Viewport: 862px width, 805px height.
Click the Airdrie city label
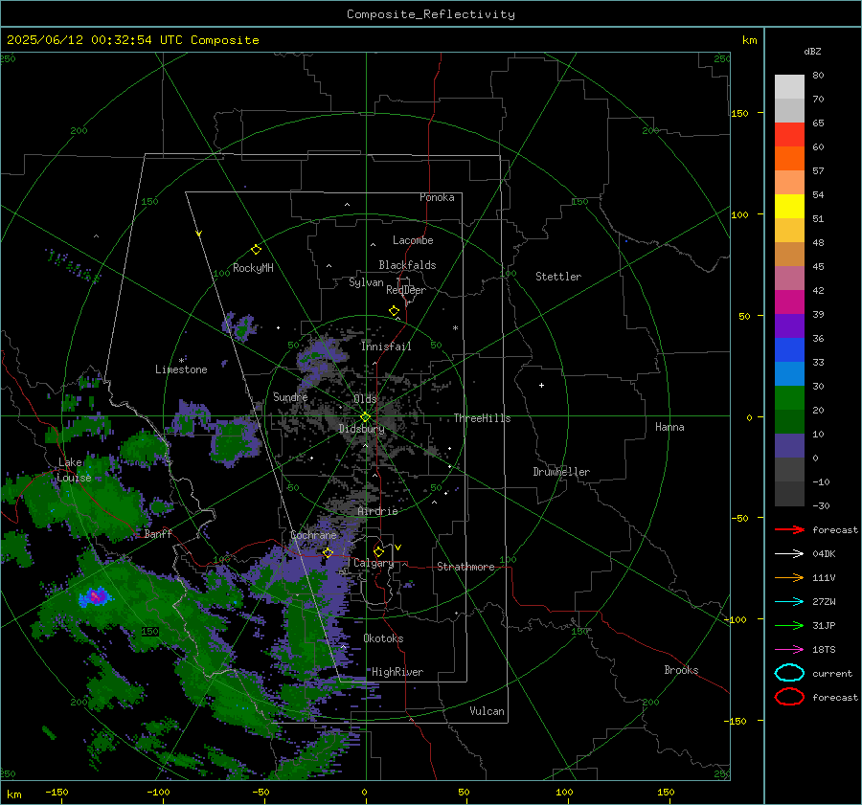pos(377,511)
